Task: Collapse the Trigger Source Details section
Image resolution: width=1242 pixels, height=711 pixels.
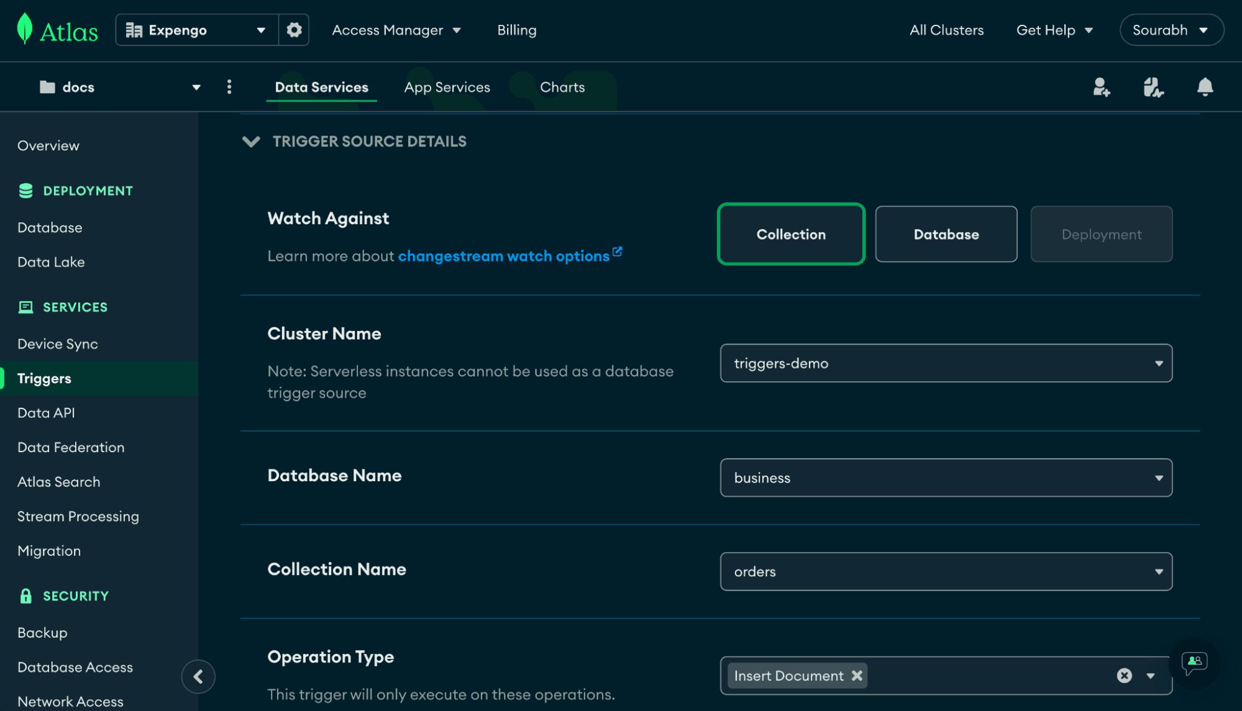Action: [251, 140]
